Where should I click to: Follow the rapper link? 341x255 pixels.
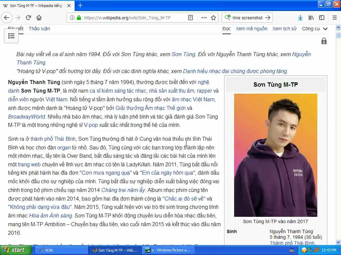tap(204, 91)
